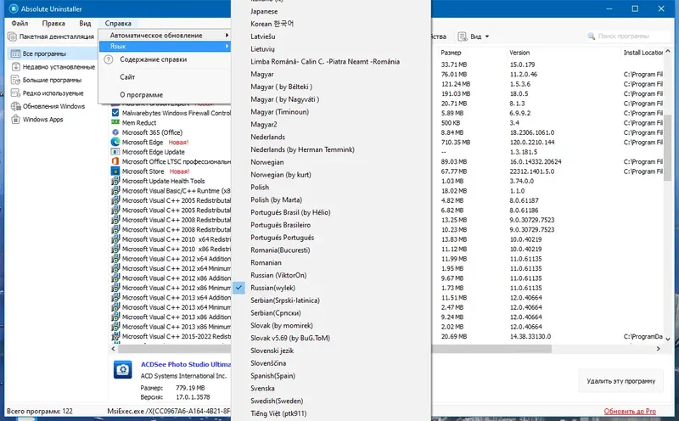Click the Uninstall this program button
This screenshot has height=421, width=679.
pyautogui.click(x=620, y=381)
